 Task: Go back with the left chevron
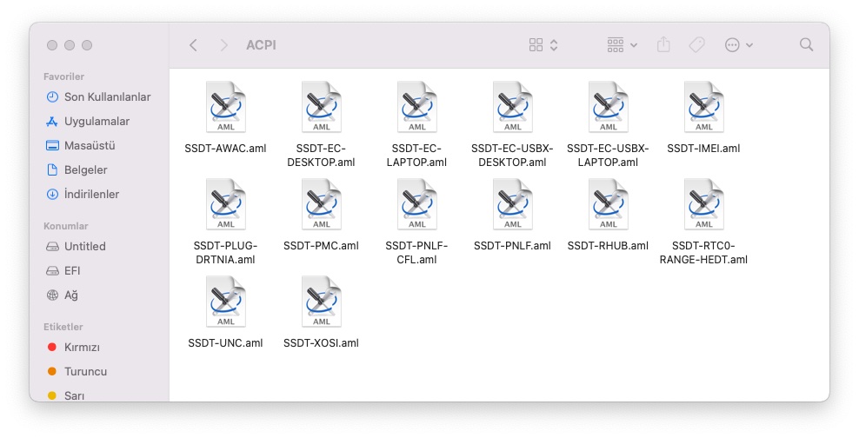[x=193, y=45]
